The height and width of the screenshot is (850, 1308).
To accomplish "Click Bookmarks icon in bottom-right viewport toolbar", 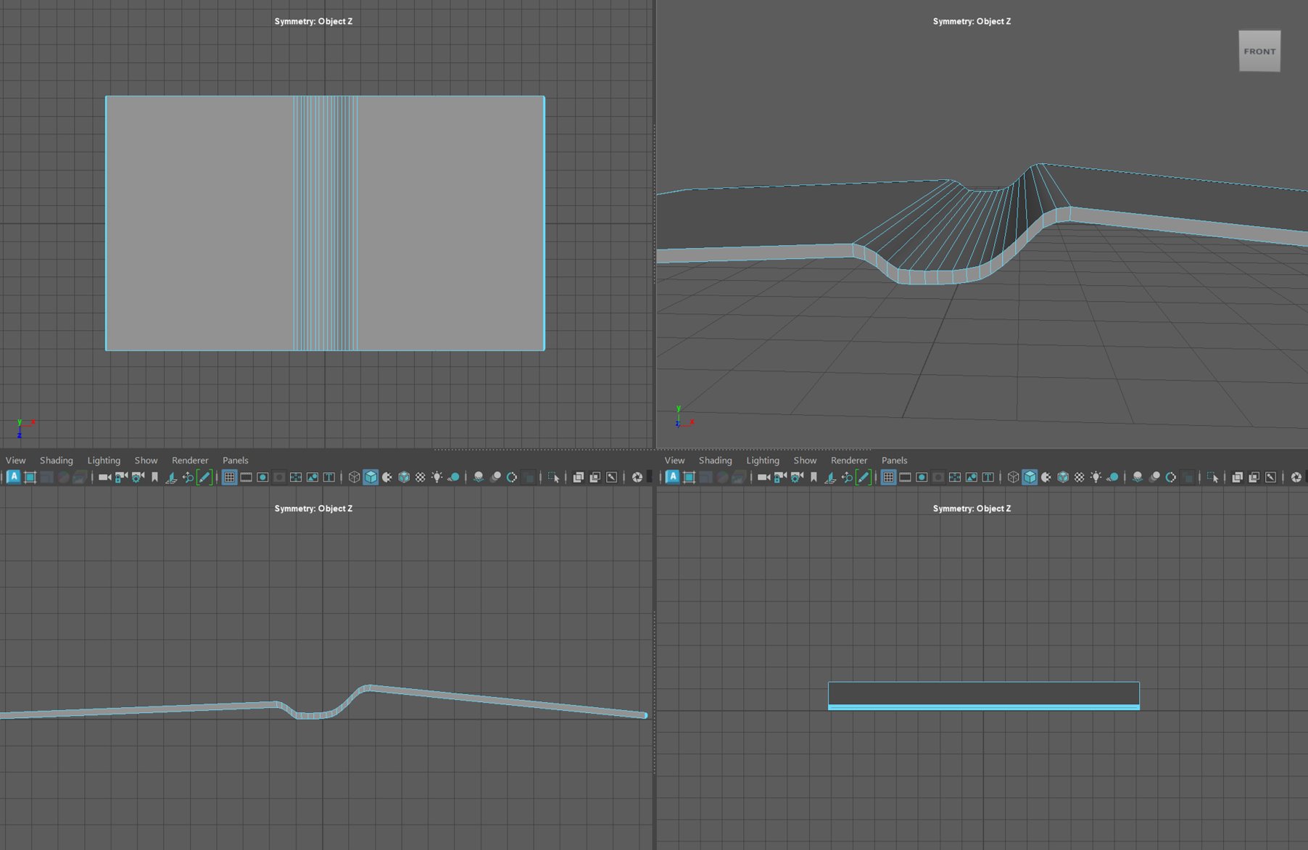I will (x=814, y=477).
